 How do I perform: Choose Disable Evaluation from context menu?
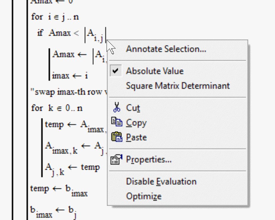click(x=161, y=181)
